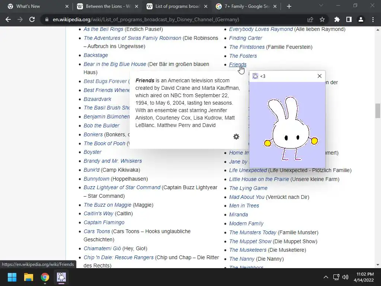Image resolution: width=381 pixels, height=286 pixels.
Task: View site information lock icon
Action: click(47, 19)
